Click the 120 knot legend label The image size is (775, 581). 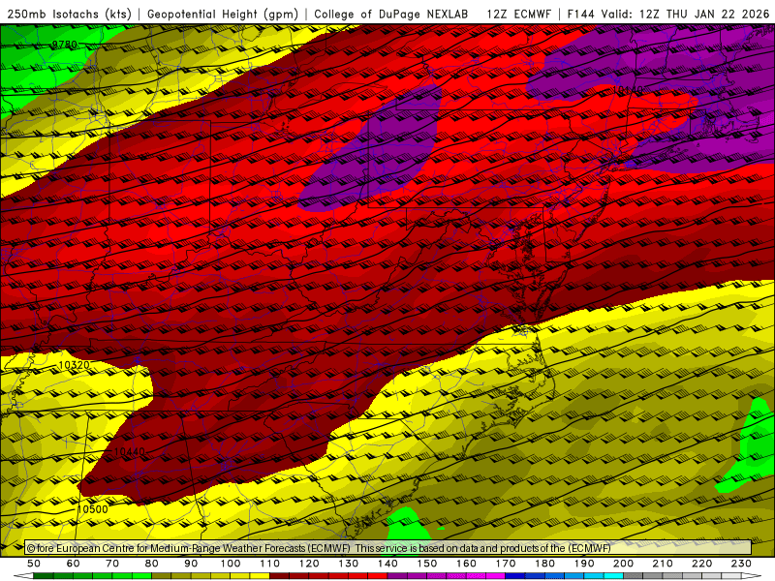click(x=309, y=564)
